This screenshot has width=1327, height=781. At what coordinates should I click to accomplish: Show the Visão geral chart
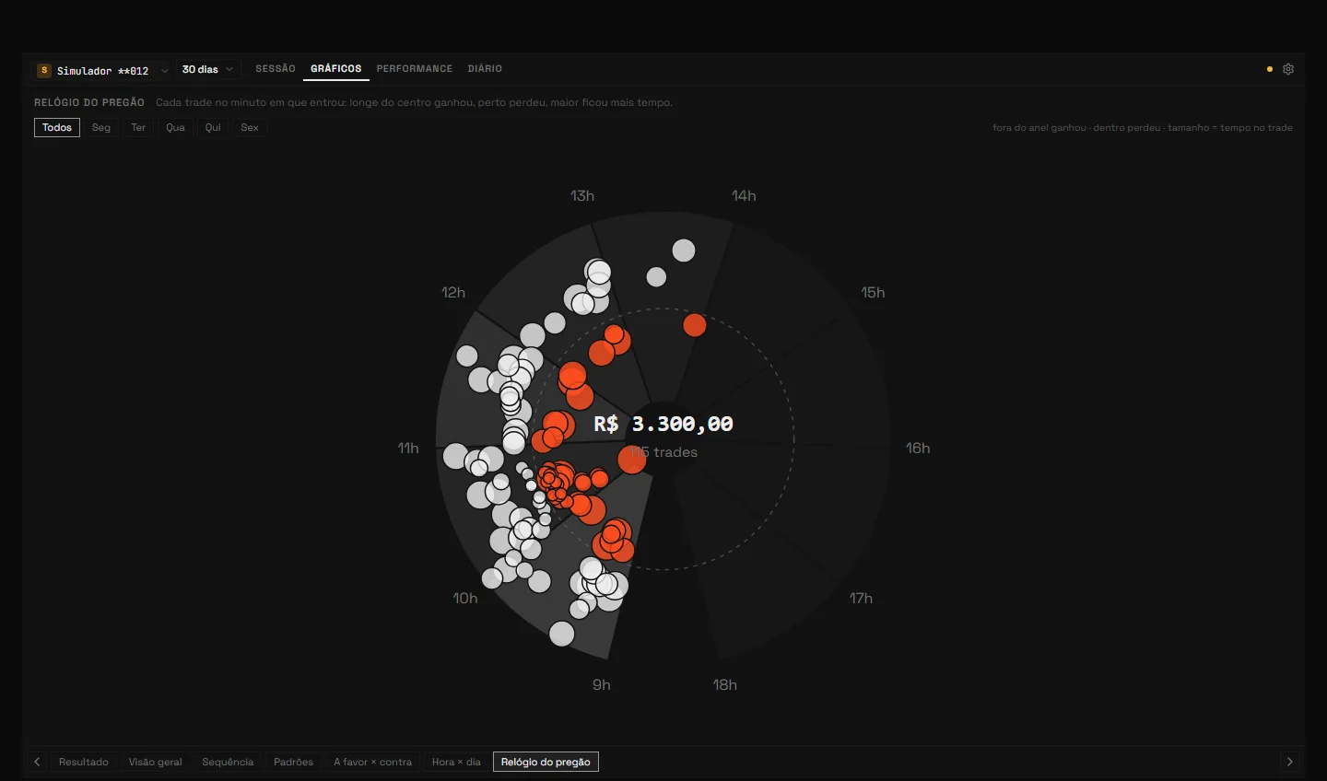[156, 762]
